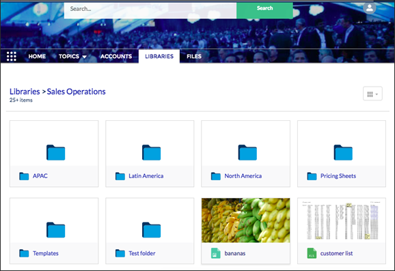The height and width of the screenshot is (271, 395).
Task: Open the Test folder link
Action: click(142, 253)
